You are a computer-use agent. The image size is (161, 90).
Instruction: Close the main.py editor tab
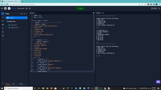[35, 13]
